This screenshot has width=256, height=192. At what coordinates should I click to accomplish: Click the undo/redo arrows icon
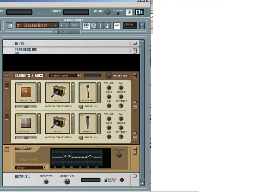click(x=142, y=26)
